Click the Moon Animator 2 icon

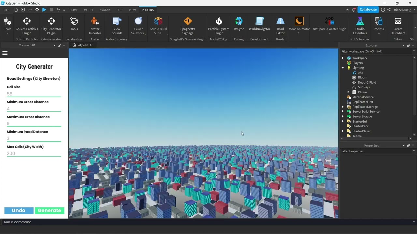click(299, 26)
